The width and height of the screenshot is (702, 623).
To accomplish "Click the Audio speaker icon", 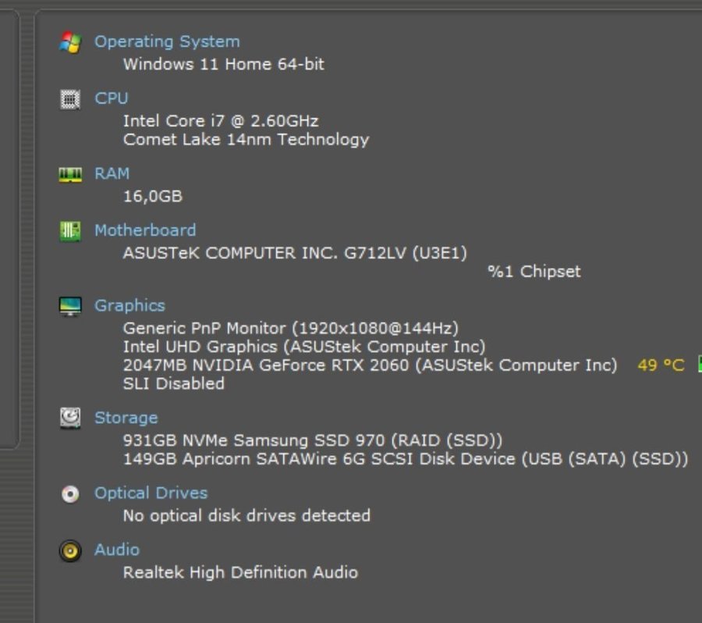I will click(x=70, y=551).
